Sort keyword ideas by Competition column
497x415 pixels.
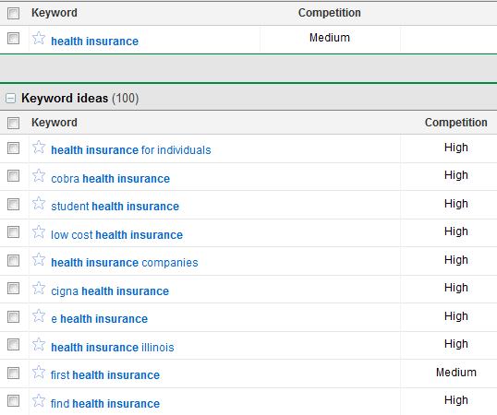(x=455, y=123)
